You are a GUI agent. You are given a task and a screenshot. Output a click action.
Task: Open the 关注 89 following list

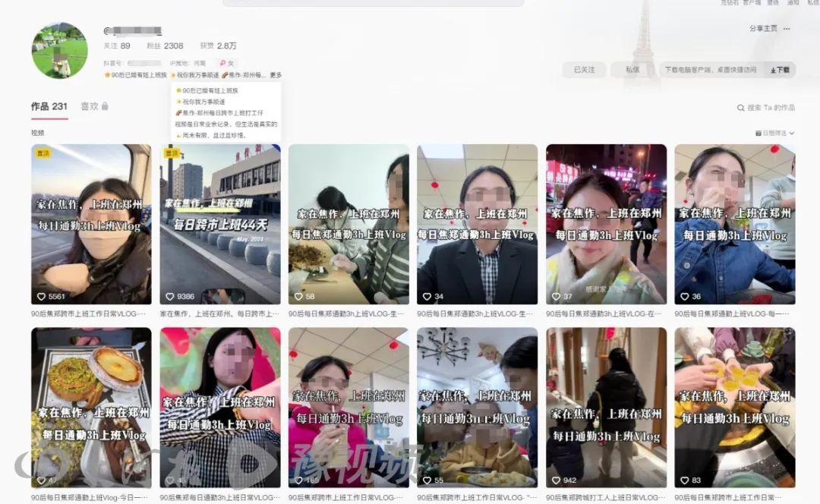click(117, 46)
